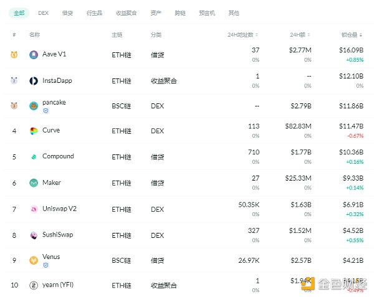Open the 预言机 tab
The image size is (374, 297).
pyautogui.click(x=207, y=13)
